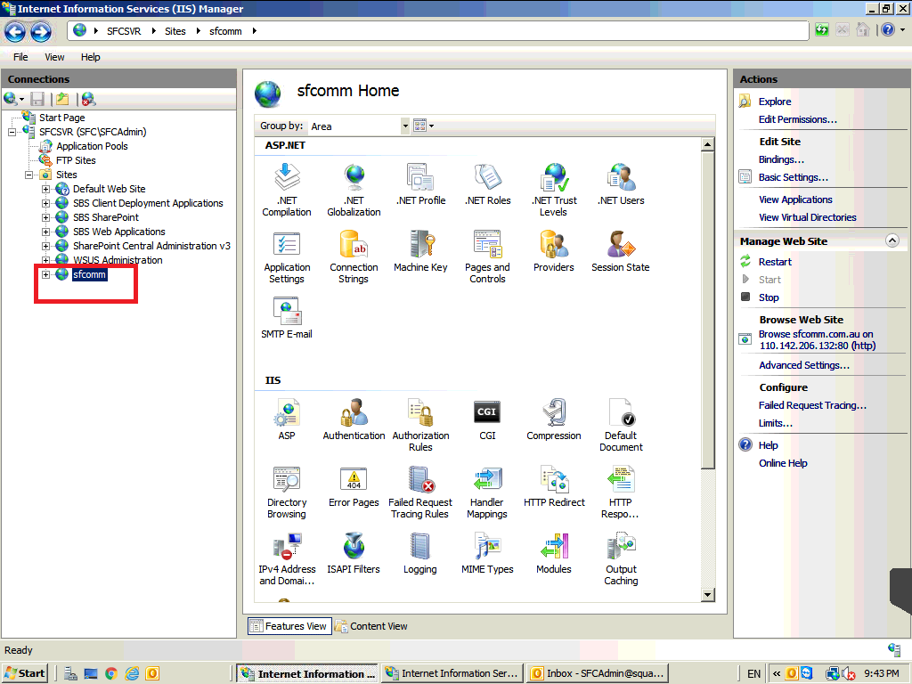
Task: Open the Logging feature
Action: pos(420,553)
